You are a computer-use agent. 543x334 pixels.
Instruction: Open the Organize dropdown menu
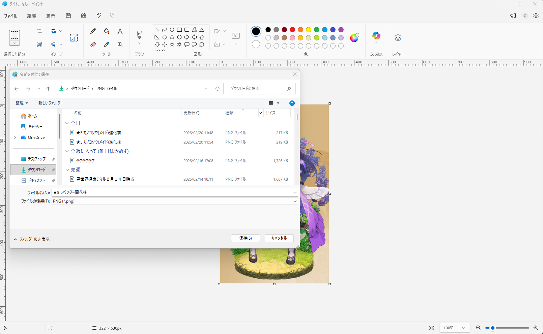pos(22,103)
